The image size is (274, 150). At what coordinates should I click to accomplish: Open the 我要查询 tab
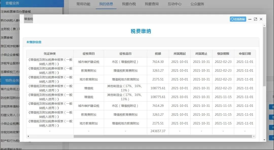(151, 4)
